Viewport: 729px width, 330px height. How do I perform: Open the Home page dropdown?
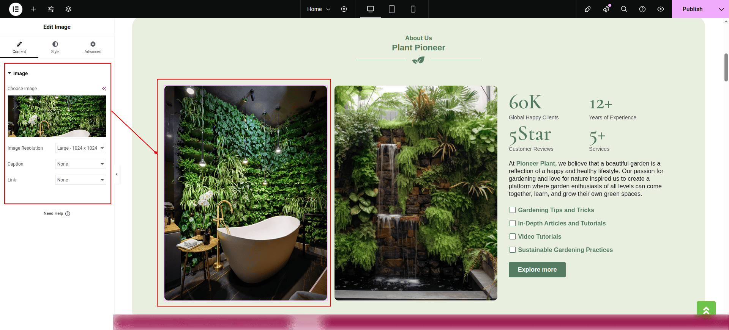(x=319, y=9)
